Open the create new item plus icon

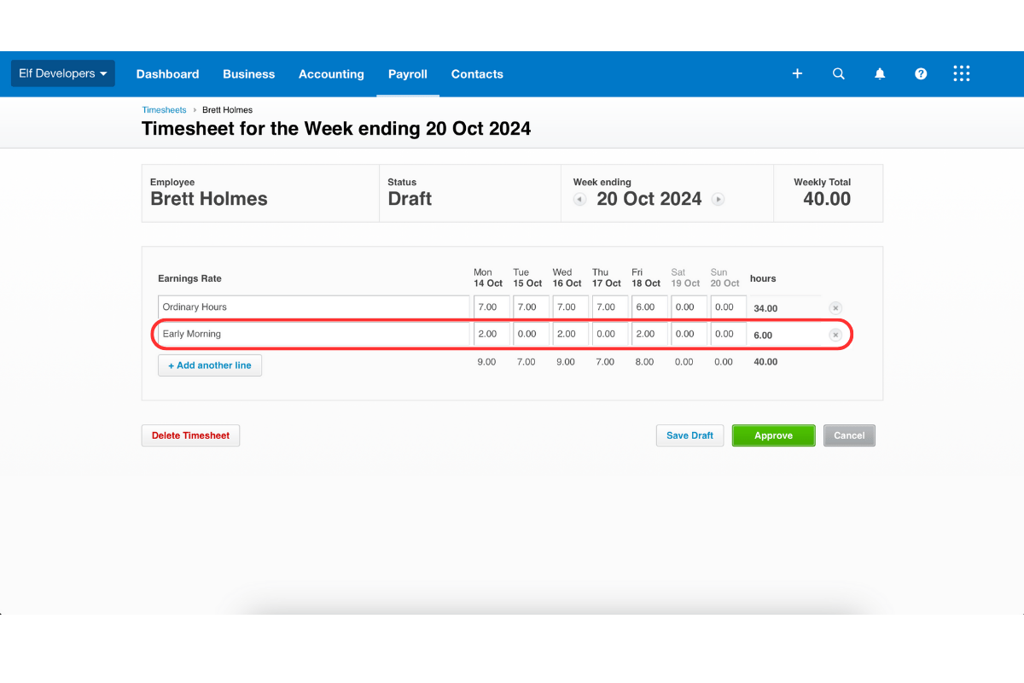coord(797,73)
